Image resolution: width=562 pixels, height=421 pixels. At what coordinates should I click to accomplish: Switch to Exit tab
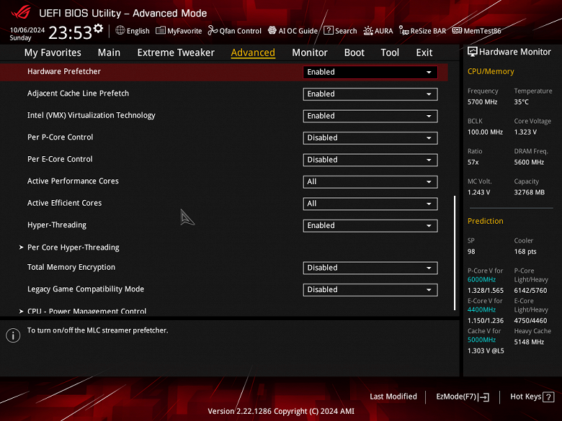[424, 53]
